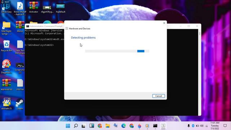Viewport: 231px width, 130px height.
Task: Launch Steam from the desktop
Action: (x=20, y=104)
